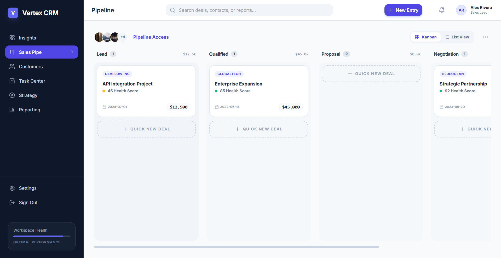Click the Customers people icon
Viewport: 501px width, 258px height.
point(12,66)
